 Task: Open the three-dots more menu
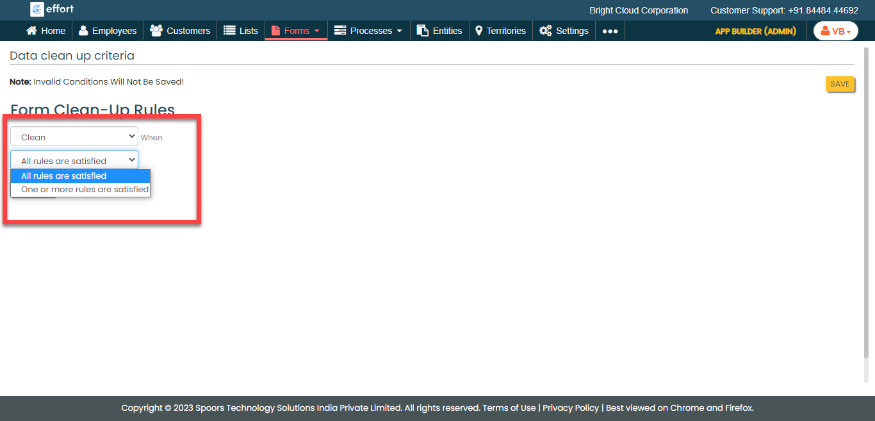[x=610, y=31]
